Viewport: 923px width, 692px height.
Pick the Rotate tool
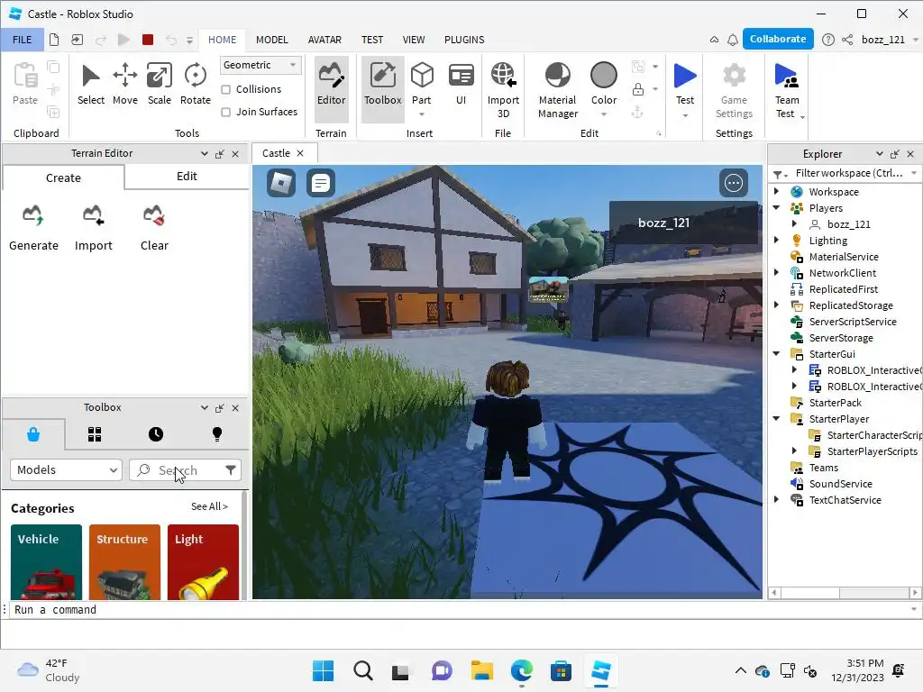195,84
